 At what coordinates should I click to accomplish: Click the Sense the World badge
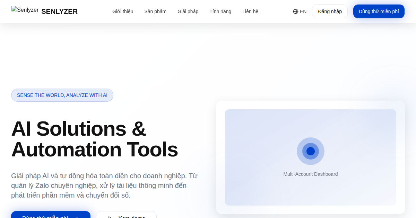pyautogui.click(x=62, y=95)
